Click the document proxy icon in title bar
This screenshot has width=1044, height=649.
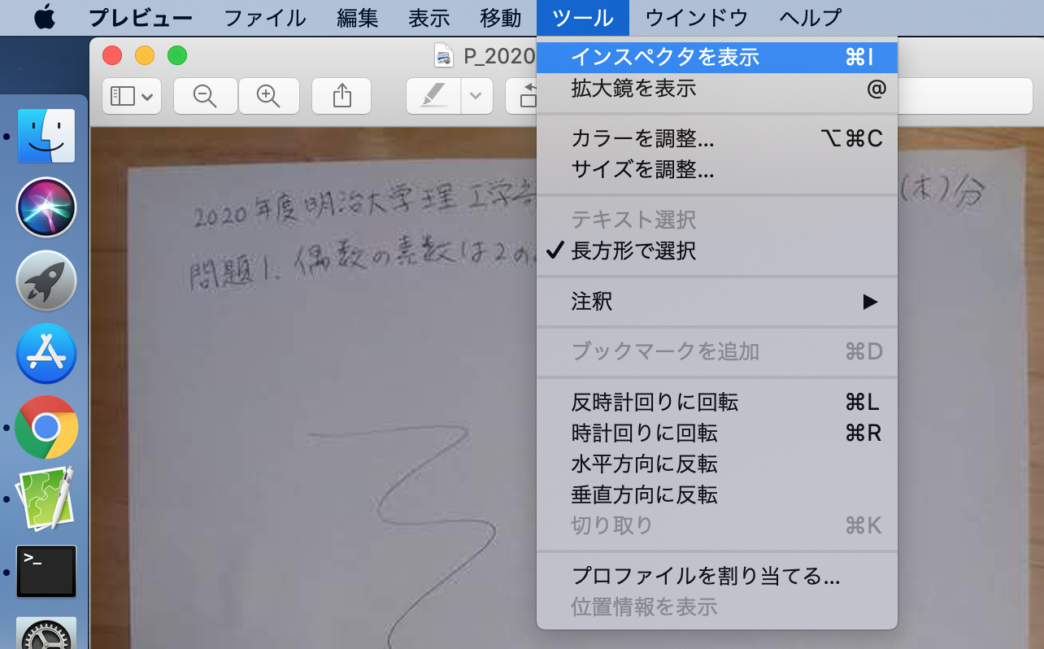(444, 56)
